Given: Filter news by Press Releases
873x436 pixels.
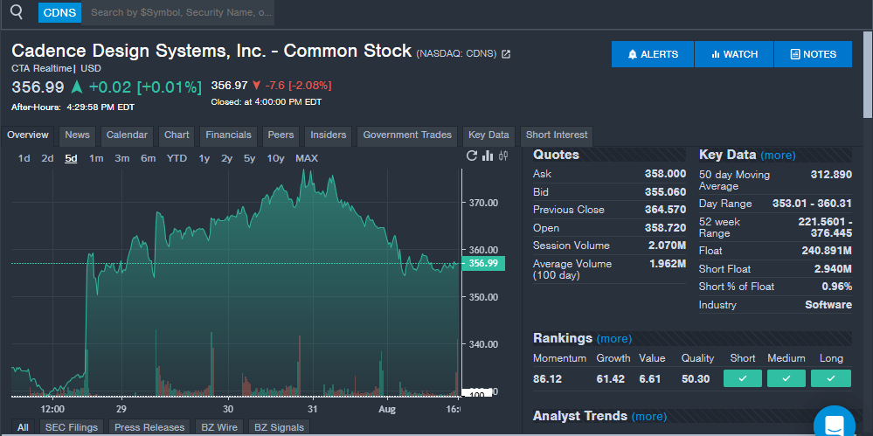Looking at the screenshot, I should [x=149, y=427].
